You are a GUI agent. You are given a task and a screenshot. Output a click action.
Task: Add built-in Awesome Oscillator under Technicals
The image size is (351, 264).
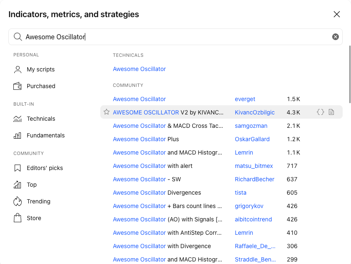pyautogui.click(x=139, y=69)
